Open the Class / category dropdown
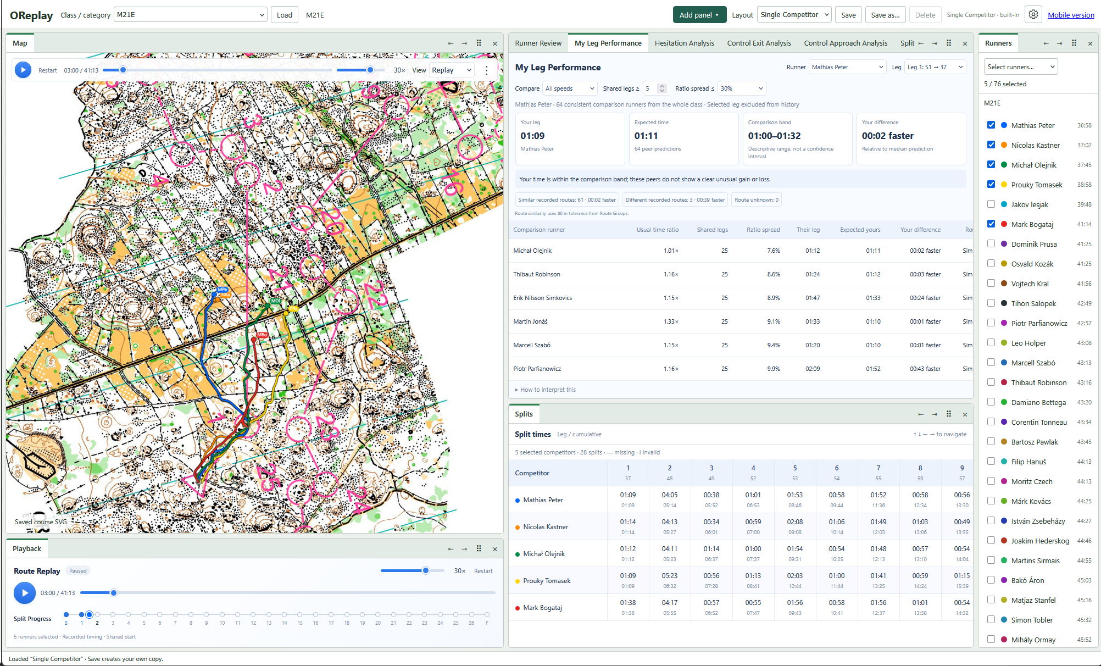 coord(191,15)
